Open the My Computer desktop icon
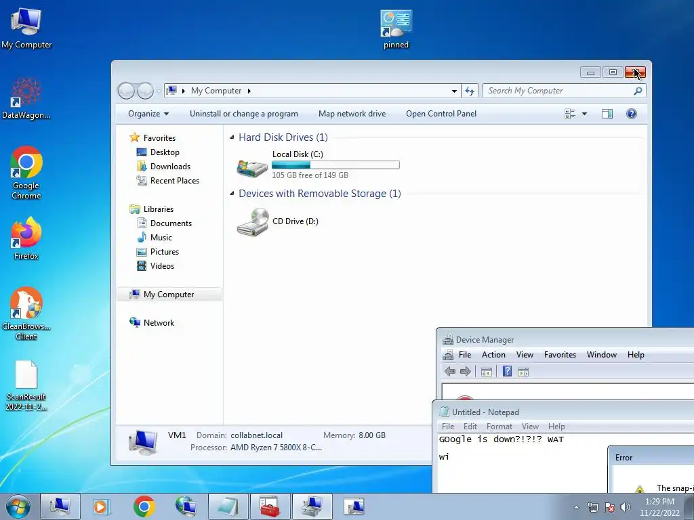 (26, 27)
